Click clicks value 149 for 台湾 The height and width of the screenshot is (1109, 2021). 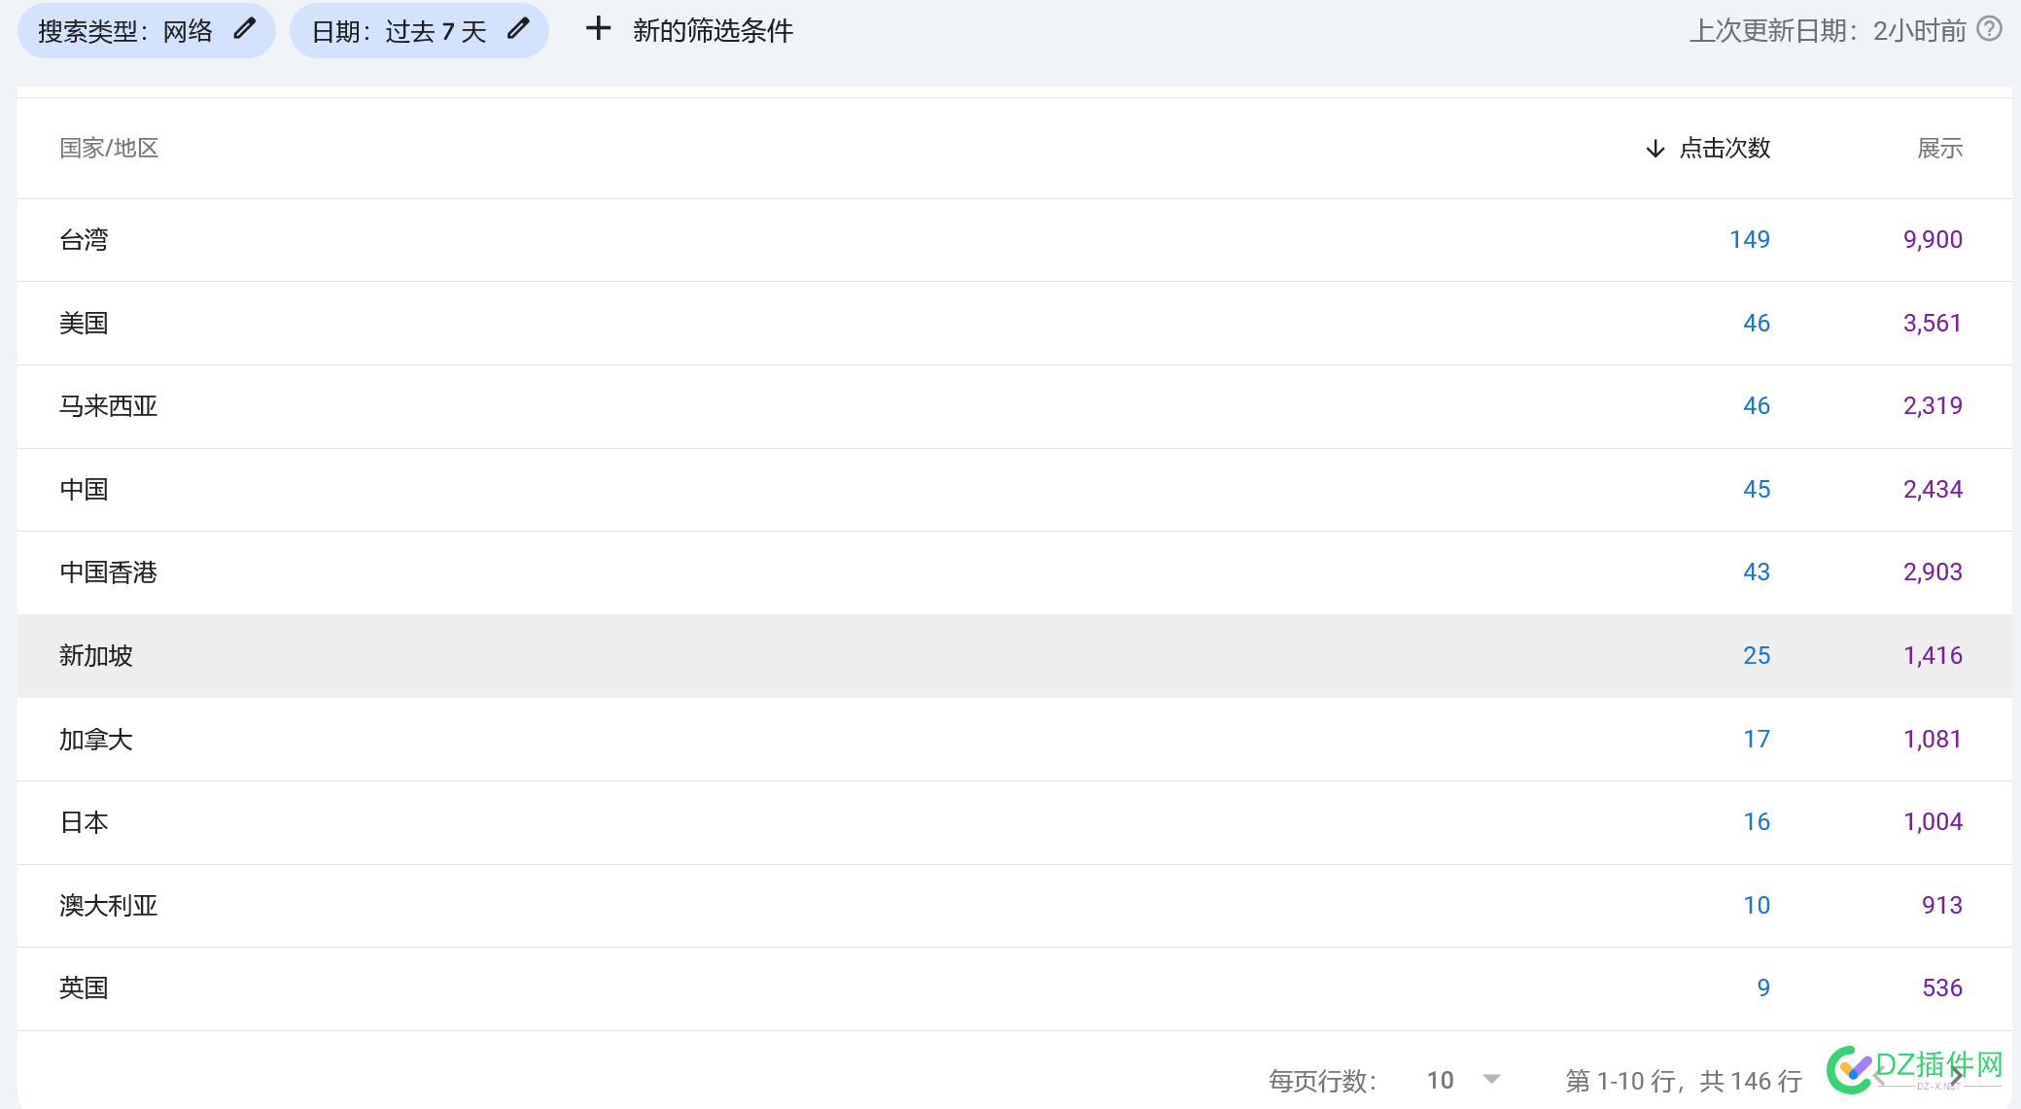click(1750, 240)
